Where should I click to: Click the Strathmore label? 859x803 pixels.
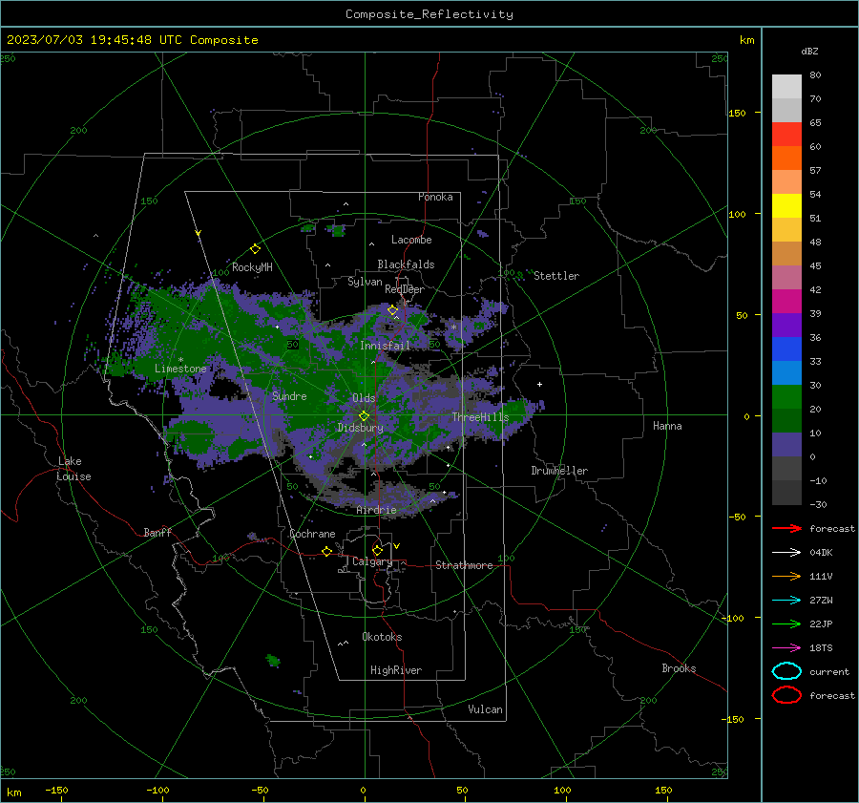click(464, 565)
